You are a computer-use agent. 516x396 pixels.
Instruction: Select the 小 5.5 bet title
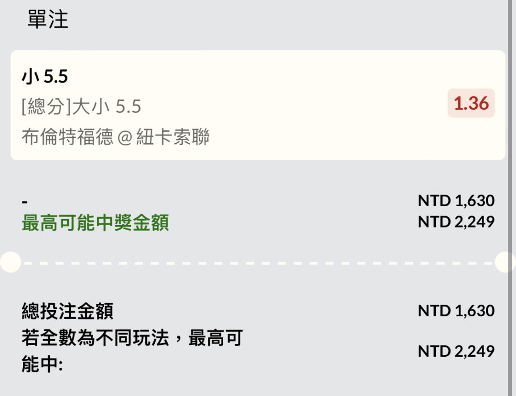click(x=45, y=77)
